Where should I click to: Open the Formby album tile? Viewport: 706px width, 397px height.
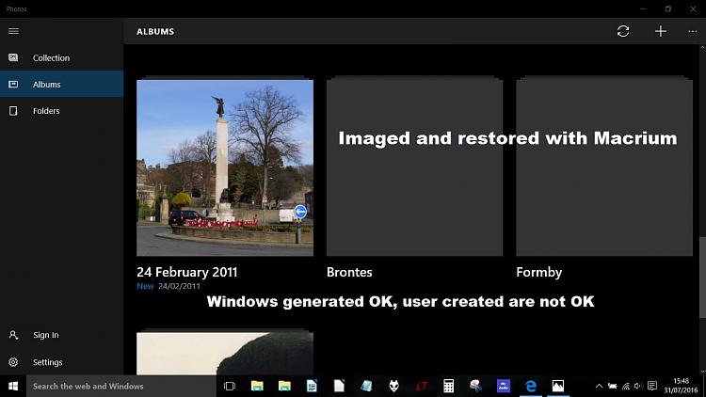tap(604, 167)
